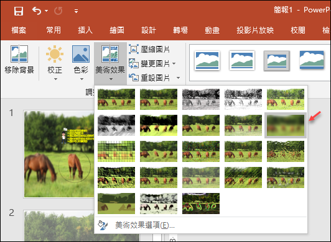Click 變更圖片 change picture
331x242 pixels.
pyautogui.click(x=149, y=63)
